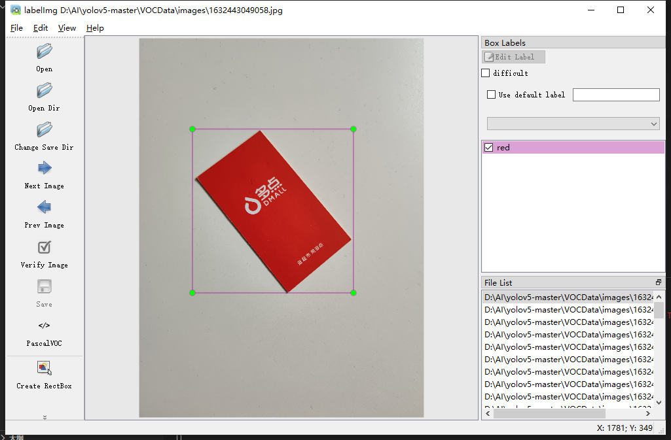The width and height of the screenshot is (671, 440).
Task: Click the bottom-left green box vertex
Action: [192, 293]
